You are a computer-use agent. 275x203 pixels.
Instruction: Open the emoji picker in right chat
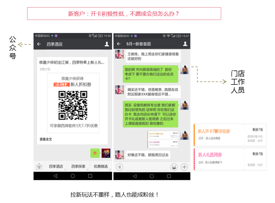[174, 166]
